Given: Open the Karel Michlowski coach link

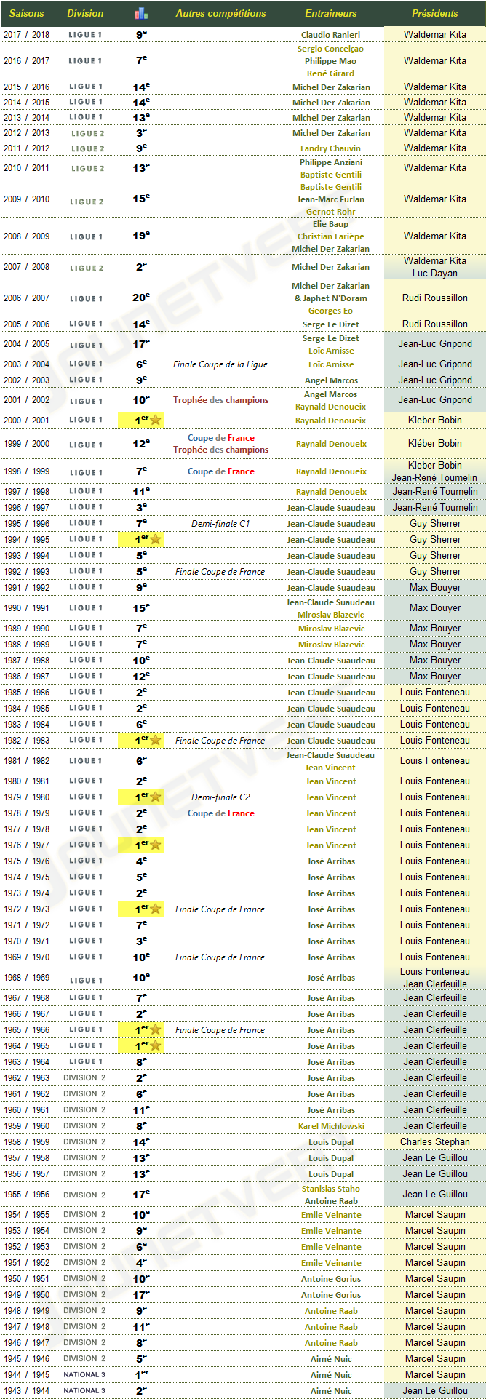Looking at the screenshot, I should coord(331,1126).
